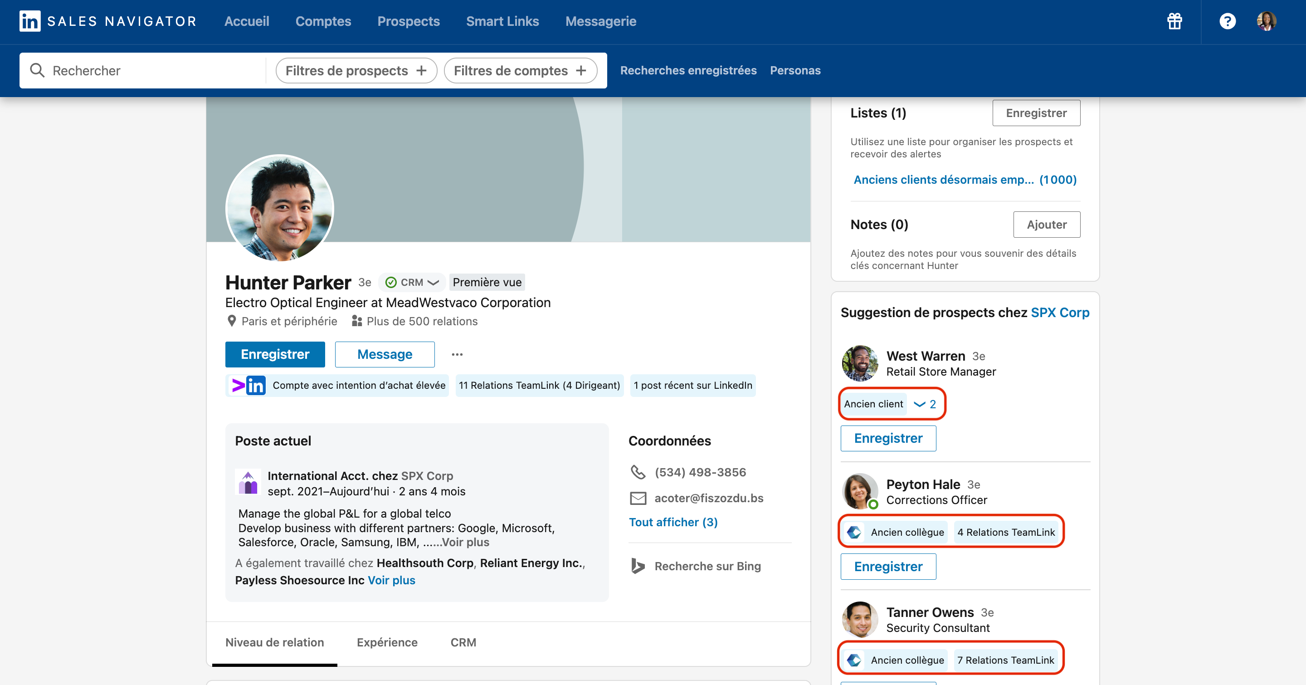Open Tanner Owens' profile name
The image size is (1306, 685).
[930, 612]
